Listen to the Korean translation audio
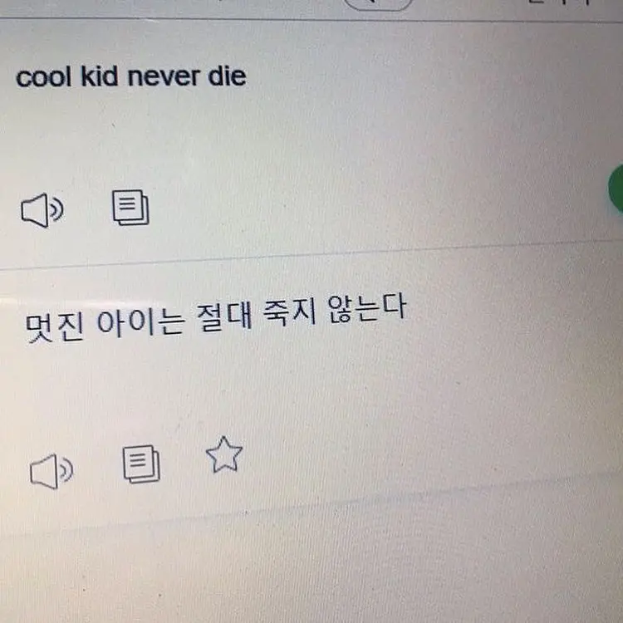This screenshot has width=623, height=623. (51, 472)
